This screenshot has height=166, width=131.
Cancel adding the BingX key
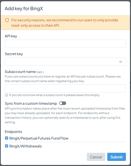pyautogui.click(x=96, y=157)
